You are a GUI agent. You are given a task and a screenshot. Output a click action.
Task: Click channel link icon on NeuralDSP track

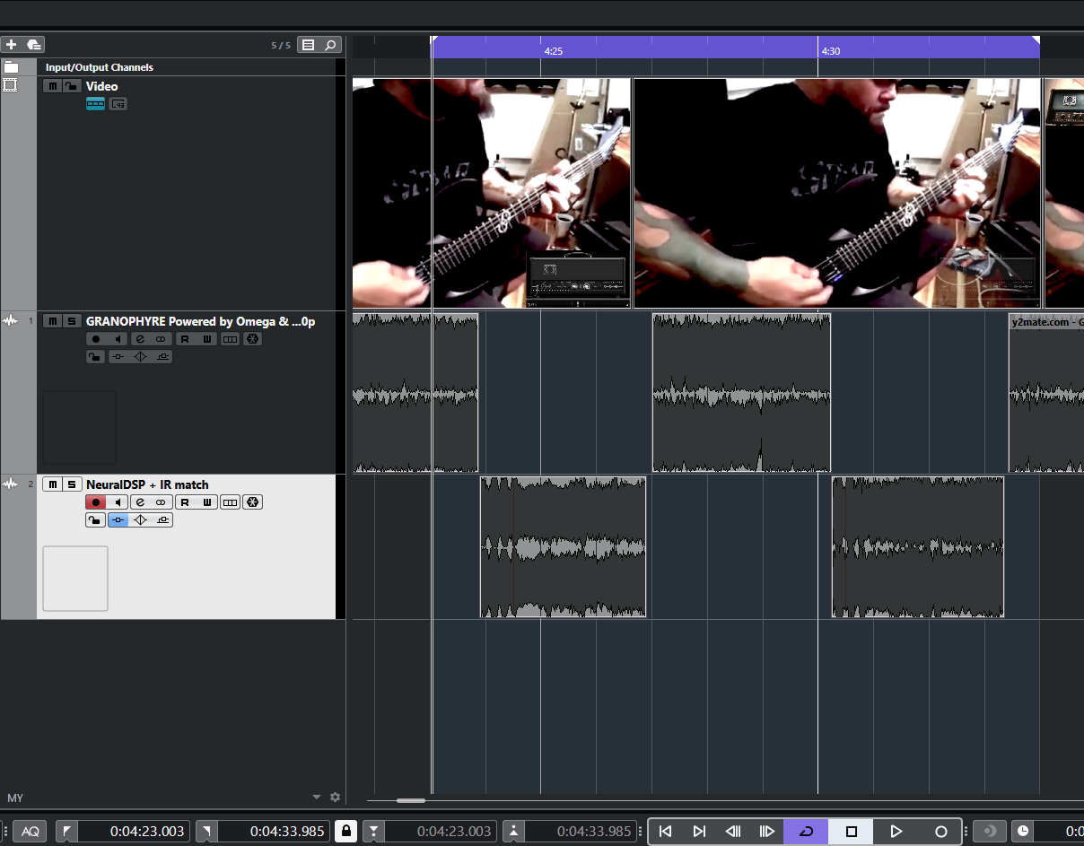(161, 502)
